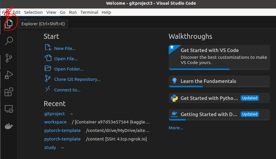Open the Docker view icon

(9, 126)
